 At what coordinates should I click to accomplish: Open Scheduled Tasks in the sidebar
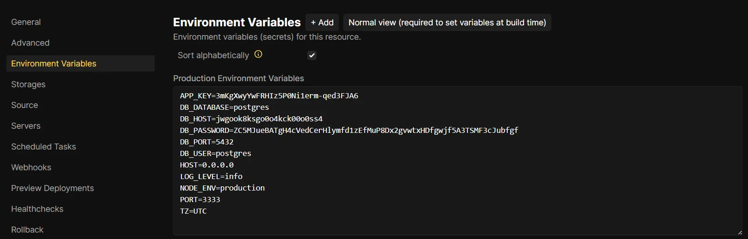point(44,147)
